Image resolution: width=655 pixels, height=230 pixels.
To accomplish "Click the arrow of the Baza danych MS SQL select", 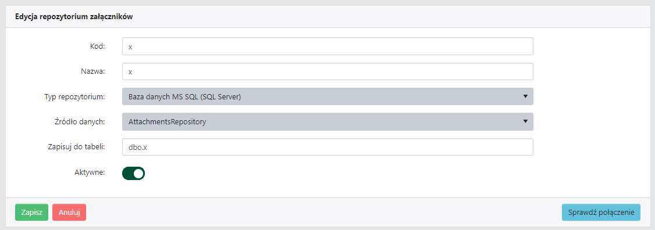I will point(525,96).
